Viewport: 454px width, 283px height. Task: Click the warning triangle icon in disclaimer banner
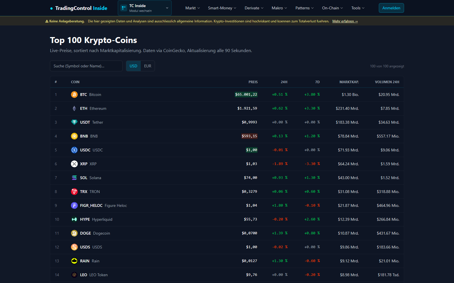coord(47,21)
